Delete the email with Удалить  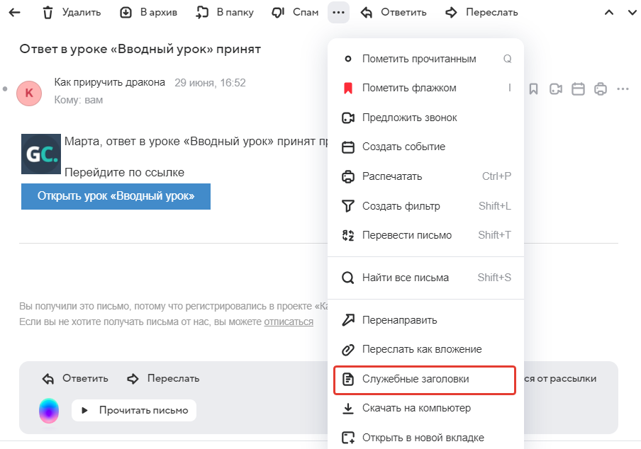[x=71, y=13]
